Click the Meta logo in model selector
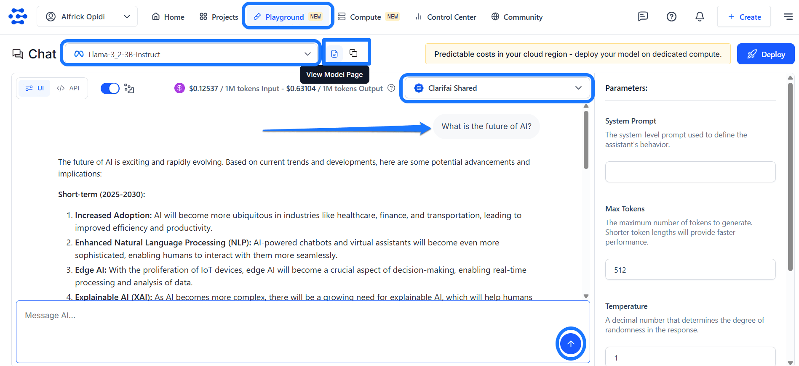799x366 pixels. tap(79, 54)
